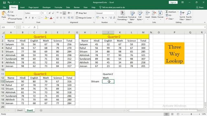Click the Select All corner button

click(x=3, y=32)
